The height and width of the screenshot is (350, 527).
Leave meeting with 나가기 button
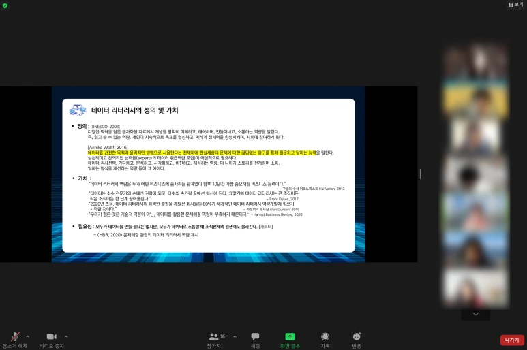512,340
